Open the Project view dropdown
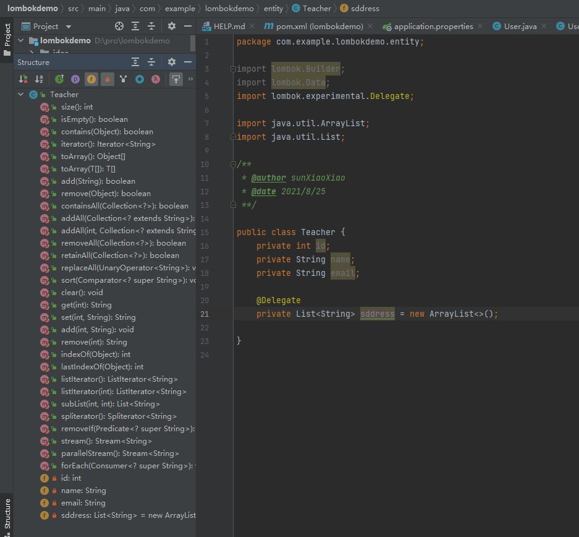The image size is (579, 537). tap(68, 27)
